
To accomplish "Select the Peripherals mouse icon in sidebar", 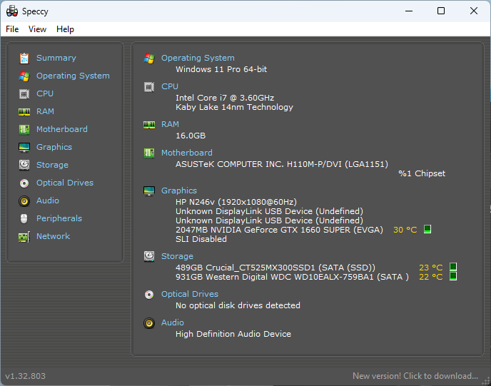I will (x=24, y=218).
